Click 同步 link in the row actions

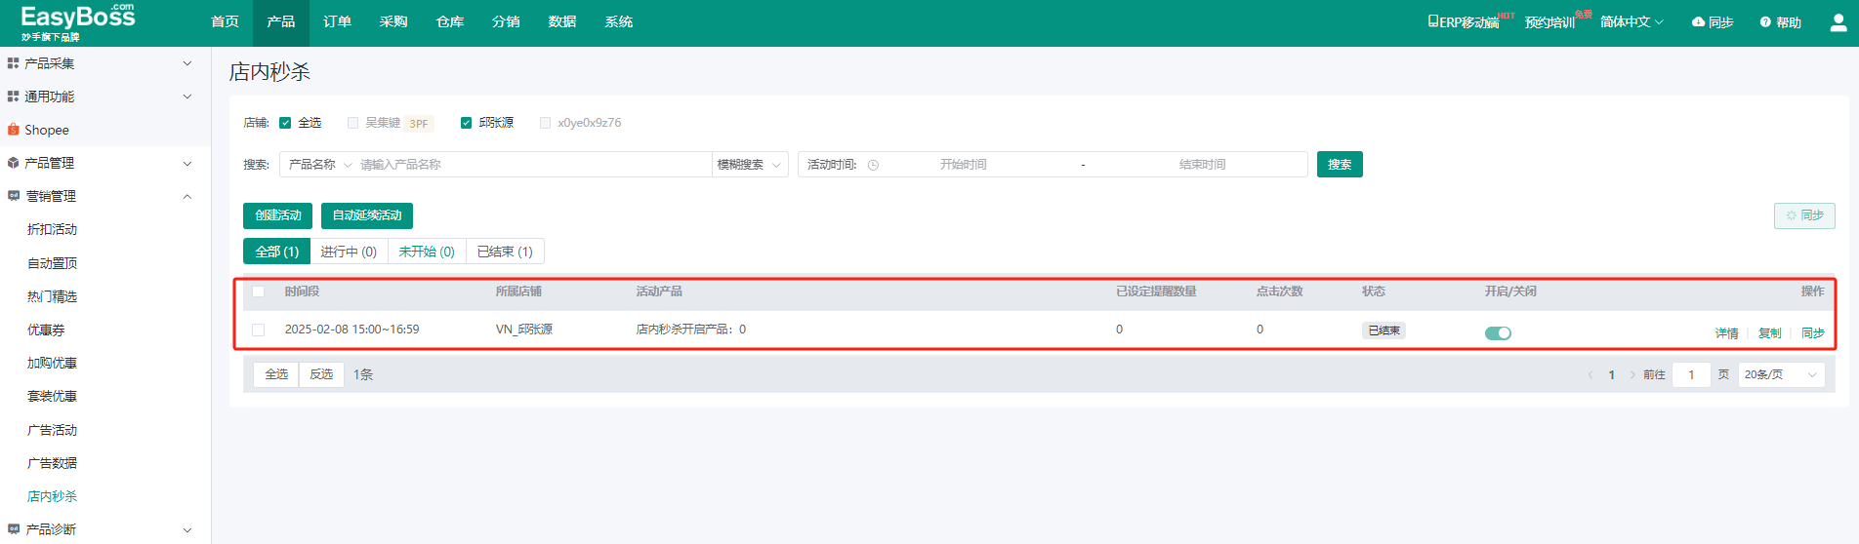pyautogui.click(x=1813, y=333)
